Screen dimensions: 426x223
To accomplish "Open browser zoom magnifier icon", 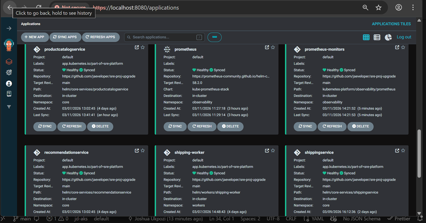I will (365, 7).
